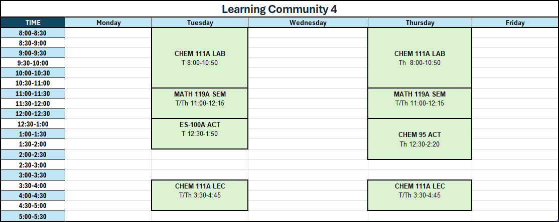Select the Wednesday column header

(x=308, y=22)
